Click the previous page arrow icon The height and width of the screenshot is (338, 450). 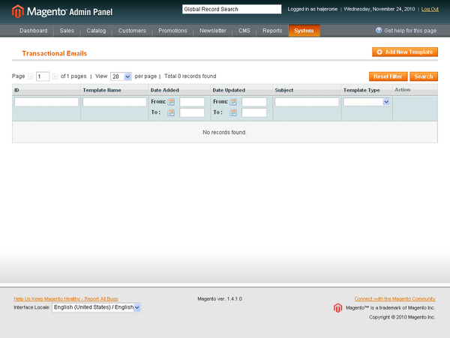31,76
